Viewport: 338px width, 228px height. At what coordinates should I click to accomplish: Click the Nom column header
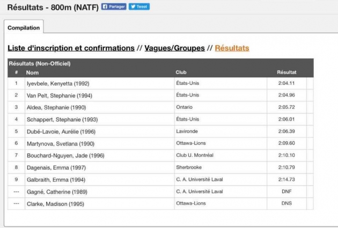[33, 72]
